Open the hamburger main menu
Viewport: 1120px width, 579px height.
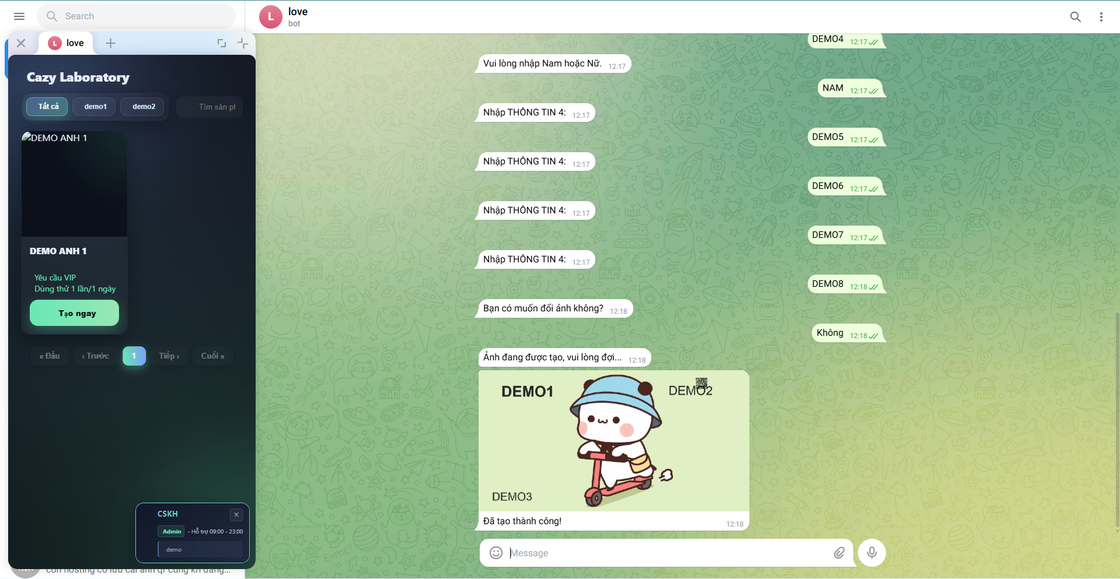tap(19, 16)
